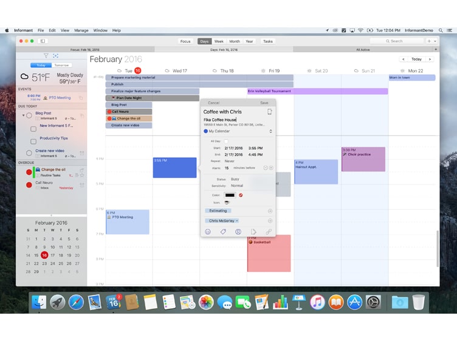Image resolution: width=457 pixels, height=341 pixels.
Task: Open Notification Center in the menu bar
Action: 450,30
